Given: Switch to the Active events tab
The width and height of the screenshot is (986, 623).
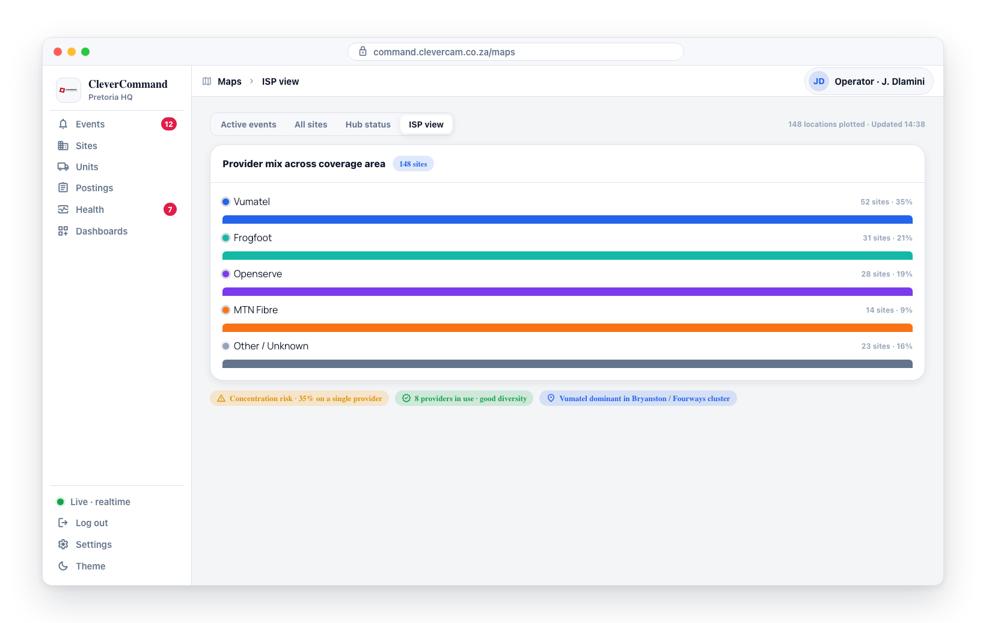Looking at the screenshot, I should pyautogui.click(x=248, y=124).
